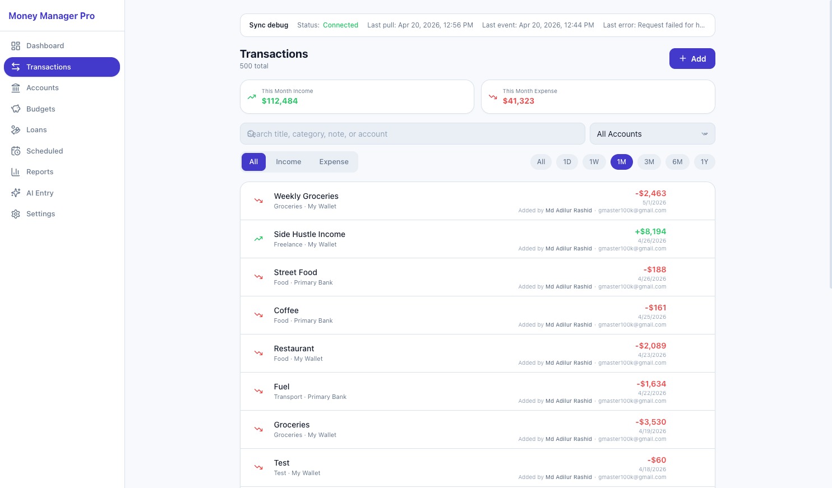Switch to the Expense filter
Viewport: 832px width, 488px height.
click(x=334, y=161)
